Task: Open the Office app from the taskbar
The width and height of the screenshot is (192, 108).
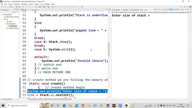Action: point(83,105)
